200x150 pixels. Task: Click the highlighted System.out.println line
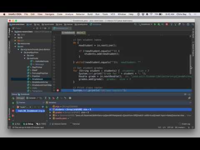126,90
